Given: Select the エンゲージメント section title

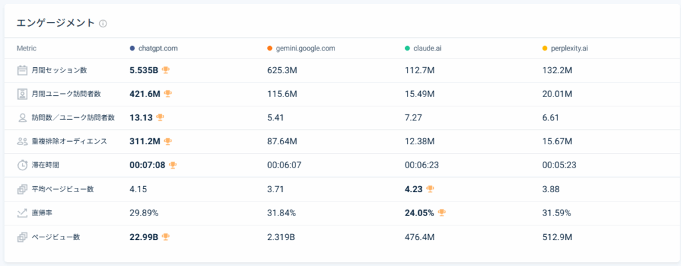Looking at the screenshot, I should click(56, 23).
